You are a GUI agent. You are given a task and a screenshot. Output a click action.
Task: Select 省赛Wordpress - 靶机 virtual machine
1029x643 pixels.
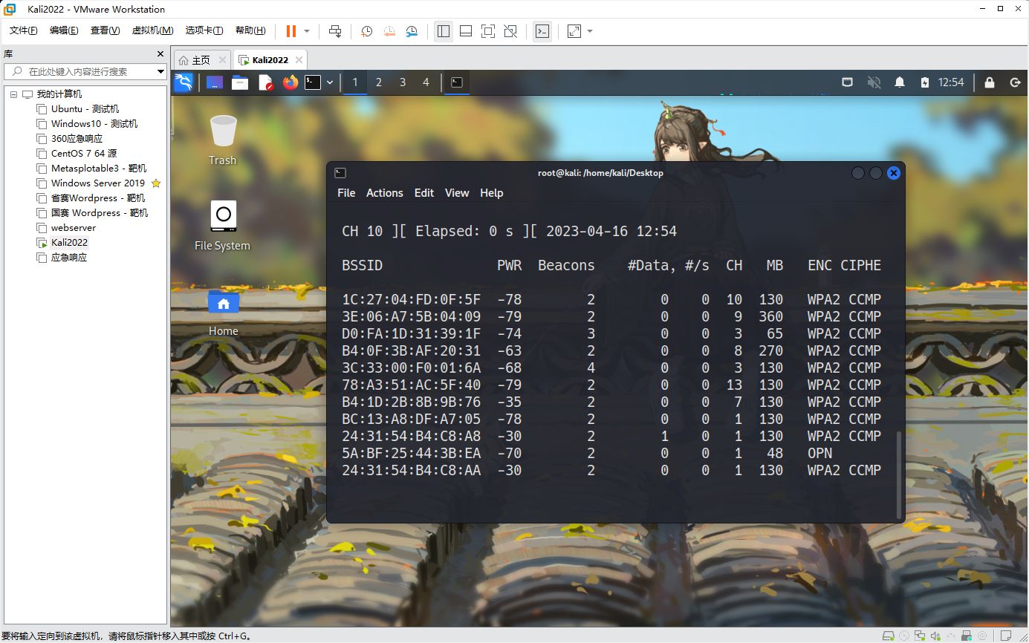coord(98,198)
